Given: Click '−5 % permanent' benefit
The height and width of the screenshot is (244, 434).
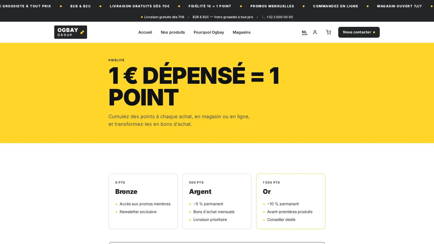Looking at the screenshot, I should [x=208, y=204].
